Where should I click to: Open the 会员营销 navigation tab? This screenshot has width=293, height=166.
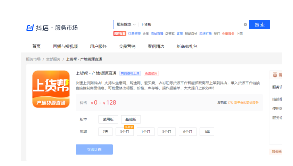[127, 46]
